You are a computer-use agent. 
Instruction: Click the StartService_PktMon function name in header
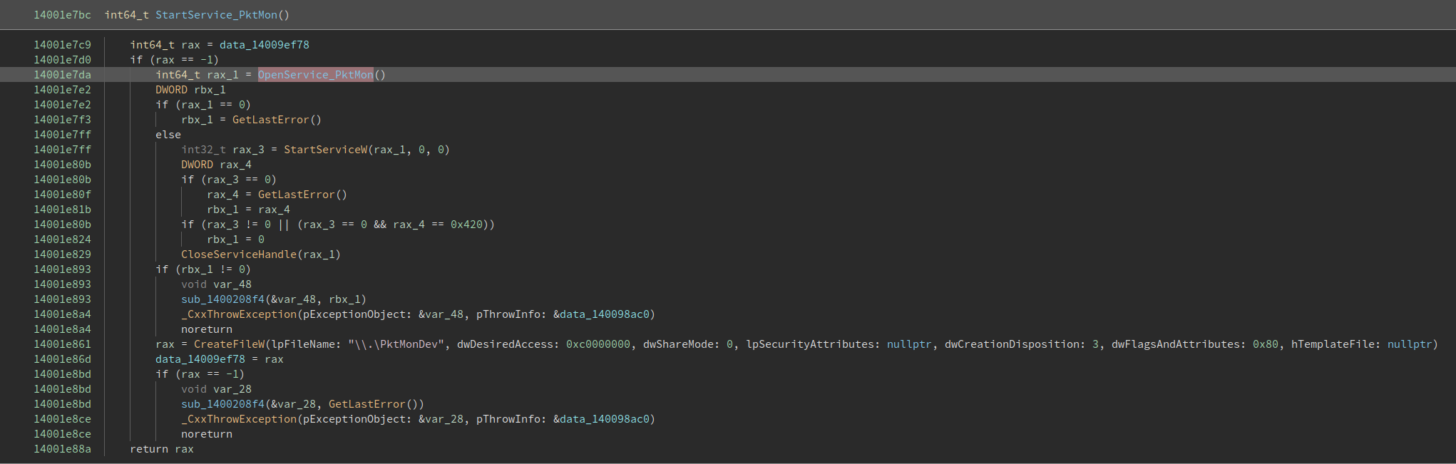(216, 15)
